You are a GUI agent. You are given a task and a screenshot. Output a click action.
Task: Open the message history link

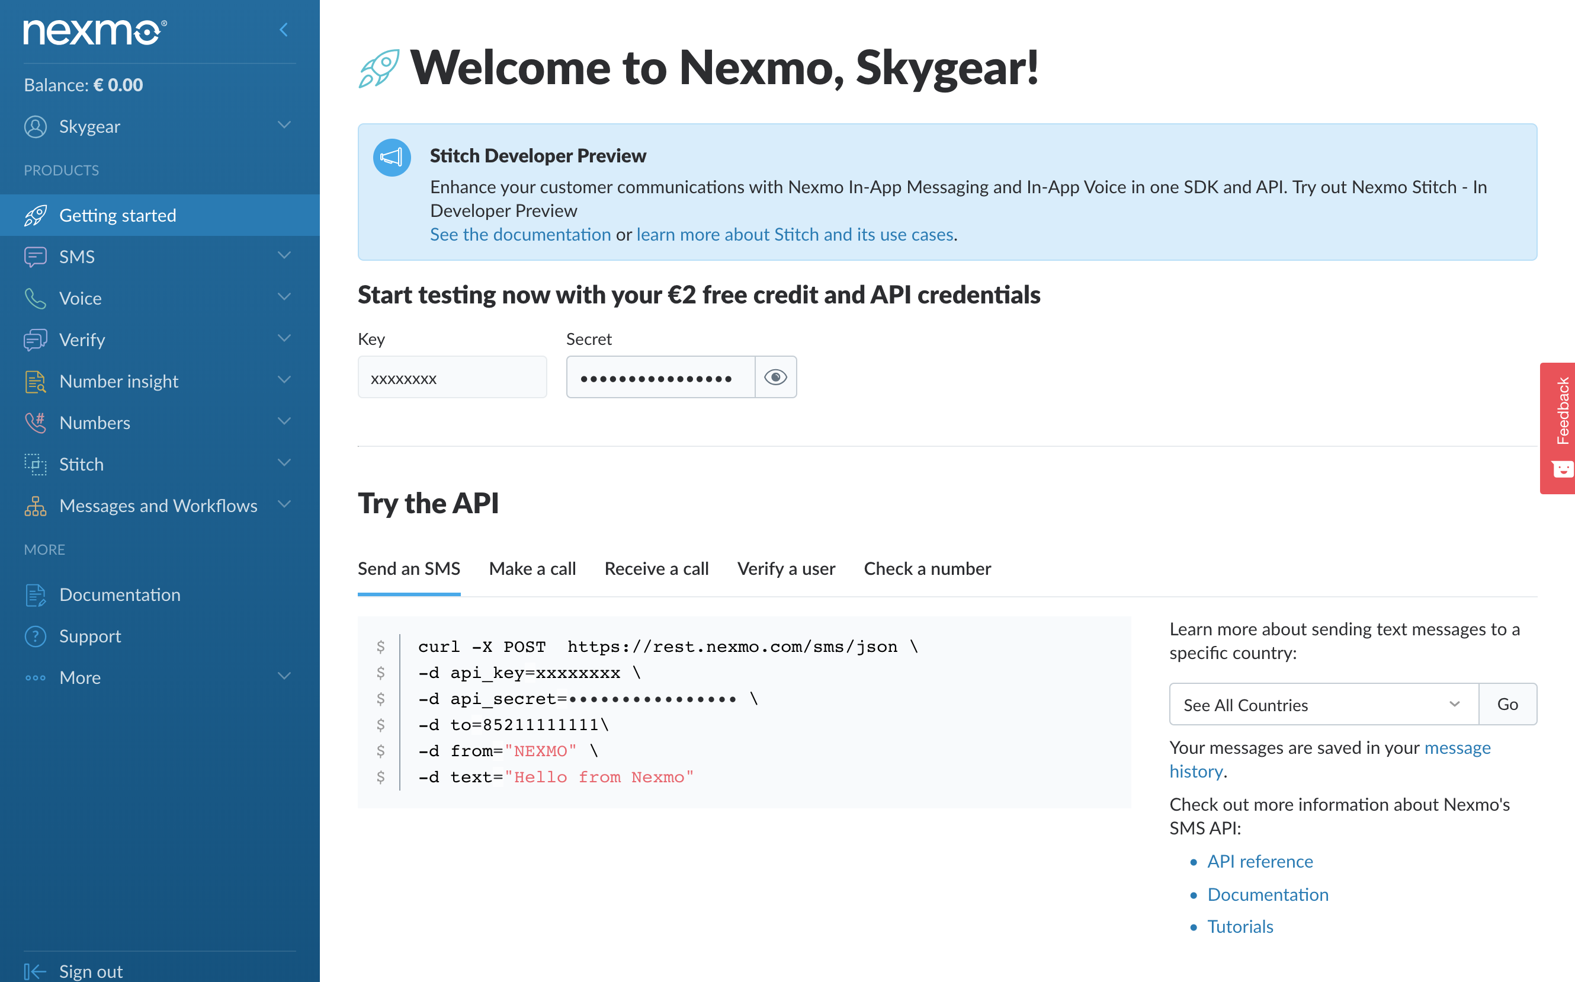[1330, 760]
